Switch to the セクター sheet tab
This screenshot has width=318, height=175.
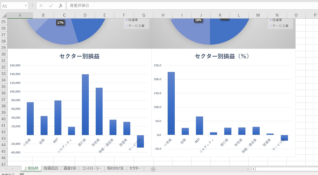(135, 168)
